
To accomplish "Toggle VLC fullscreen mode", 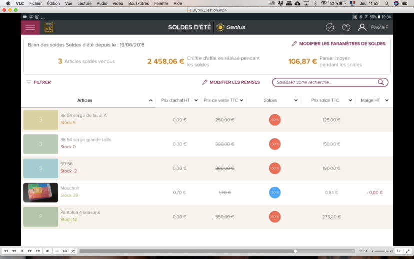I will coord(408,251).
